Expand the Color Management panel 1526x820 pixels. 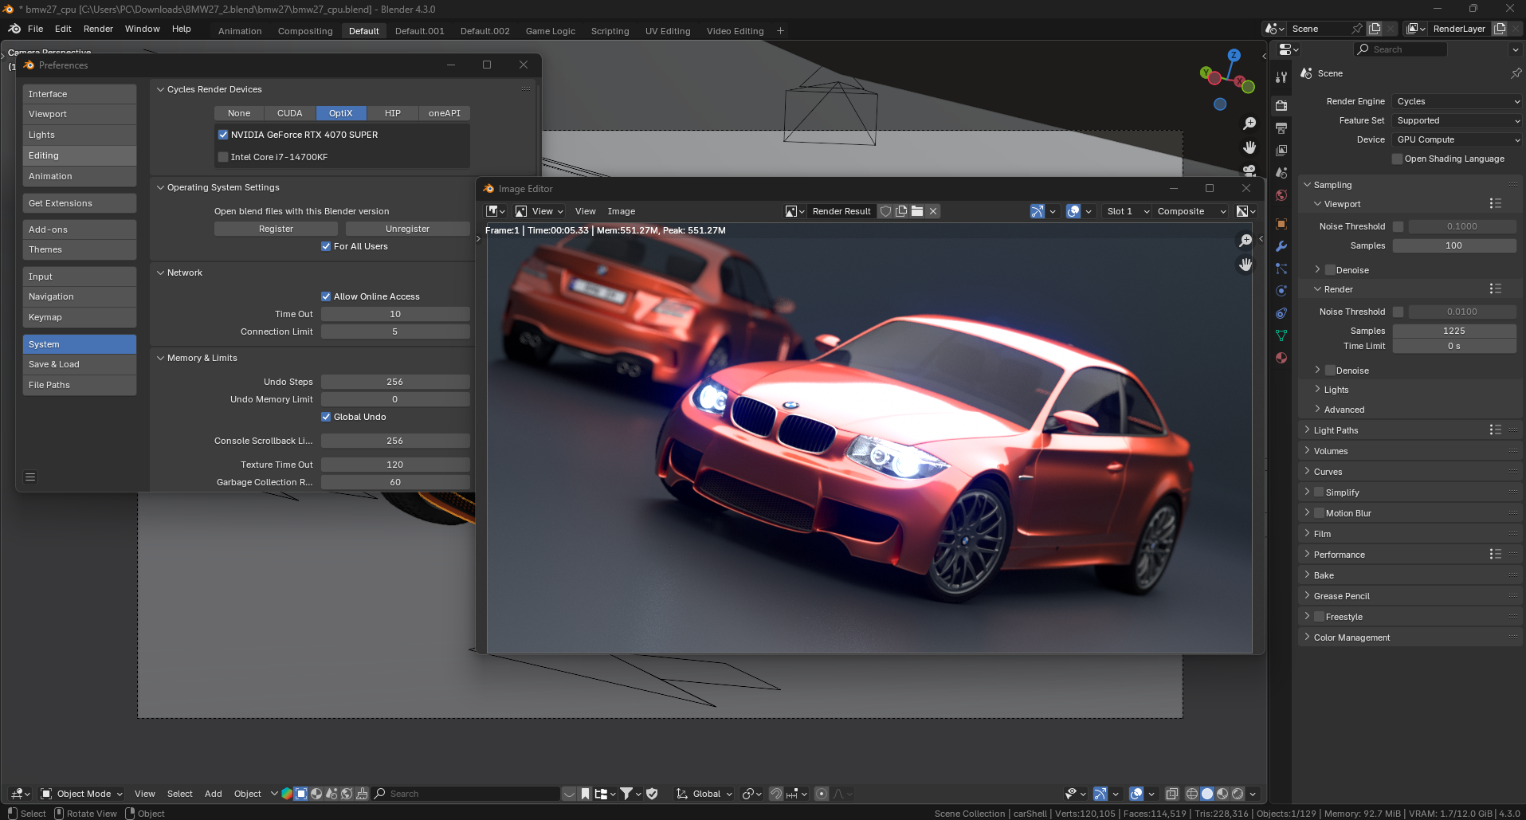tap(1351, 638)
